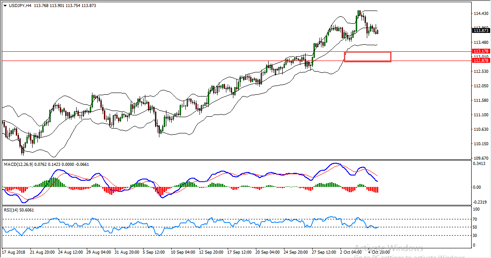Click the 17 Sep 12:00 time axis label

click(240, 252)
